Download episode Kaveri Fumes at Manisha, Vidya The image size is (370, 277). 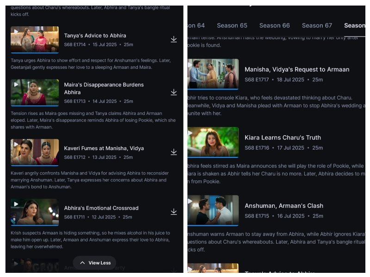coord(174,152)
